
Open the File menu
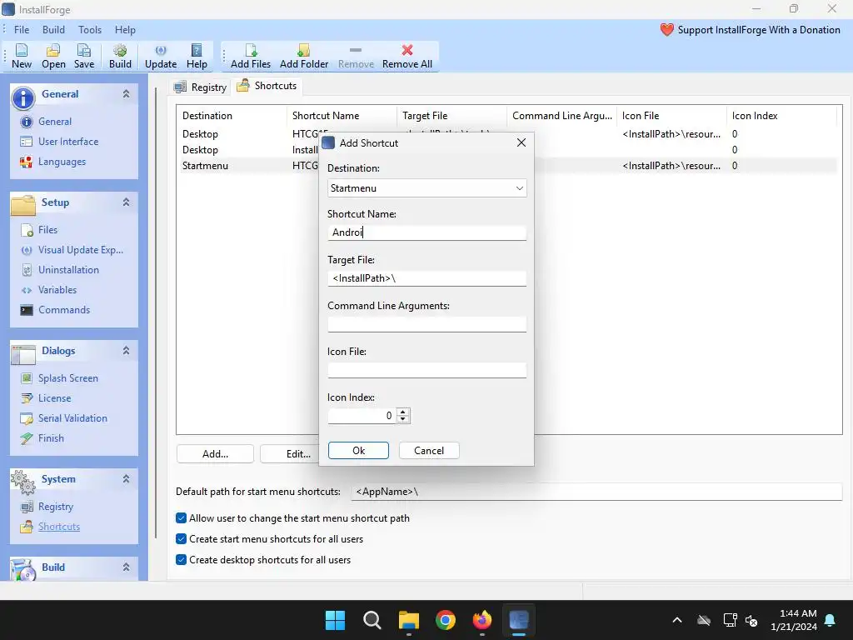tap(22, 30)
